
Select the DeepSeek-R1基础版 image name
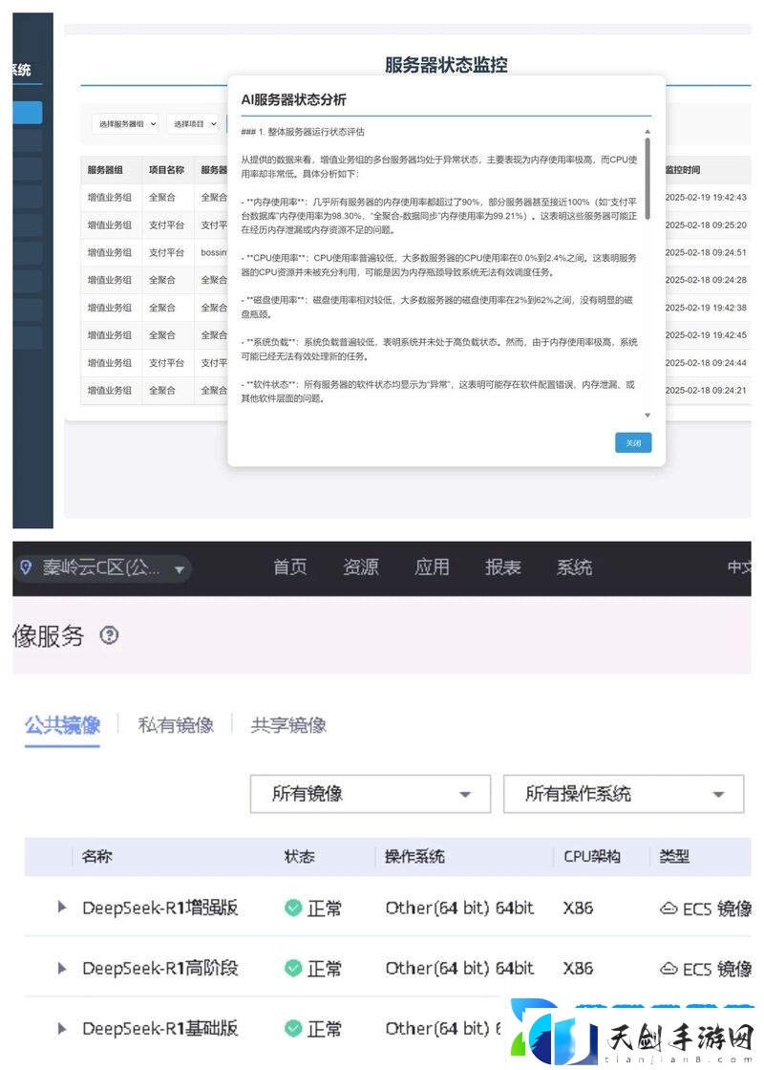click(160, 1028)
